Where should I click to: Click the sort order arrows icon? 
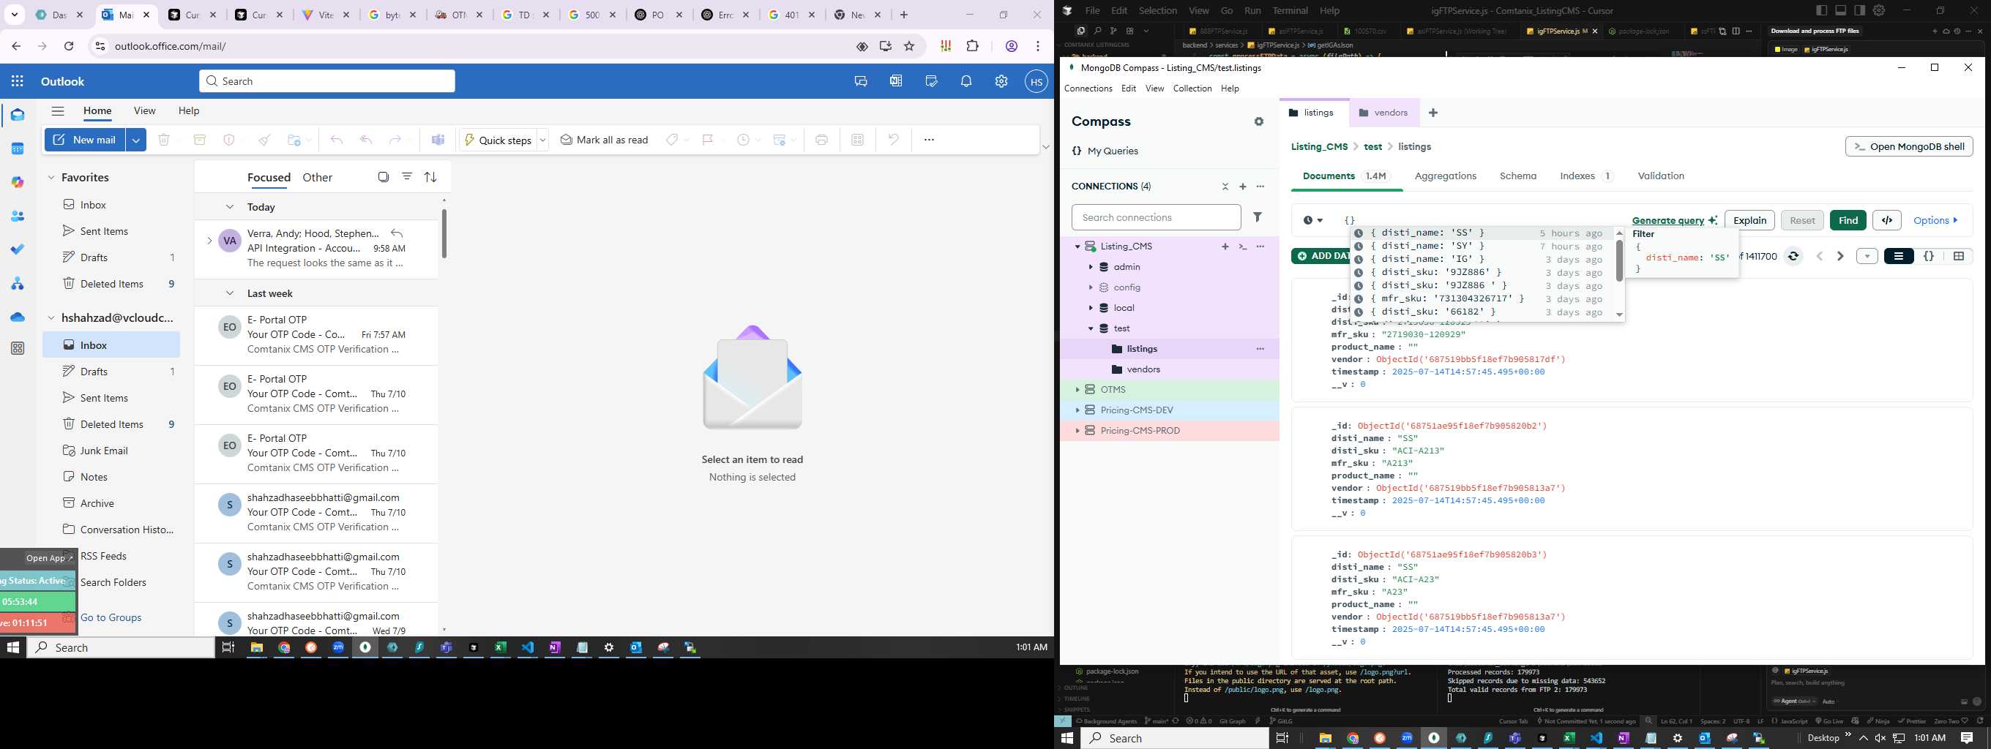click(x=430, y=177)
